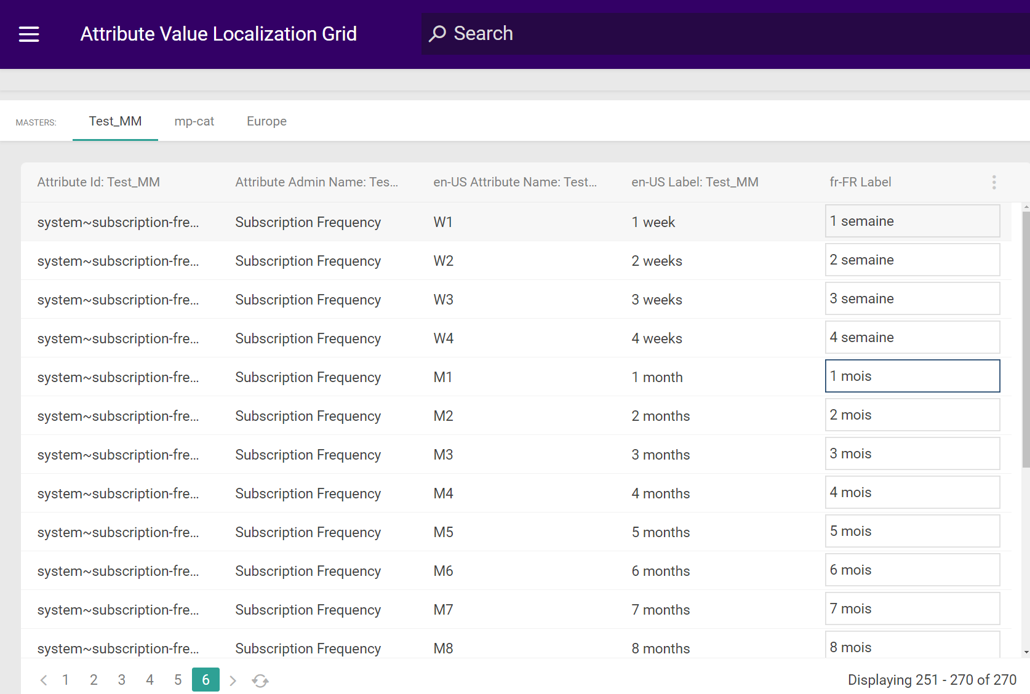
Task: Click the '4 weeks' en-US label cell
Action: [657, 338]
